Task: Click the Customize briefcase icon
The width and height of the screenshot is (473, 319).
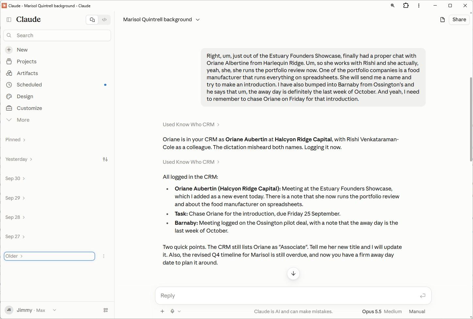Action: tap(9, 108)
